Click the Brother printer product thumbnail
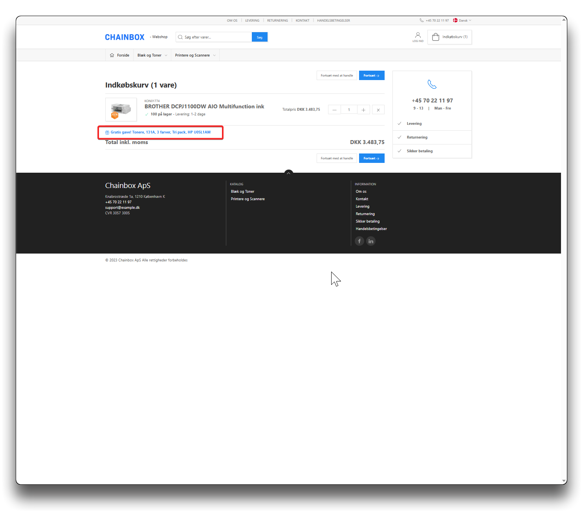The width and height of the screenshot is (583, 513). pyautogui.click(x=121, y=110)
